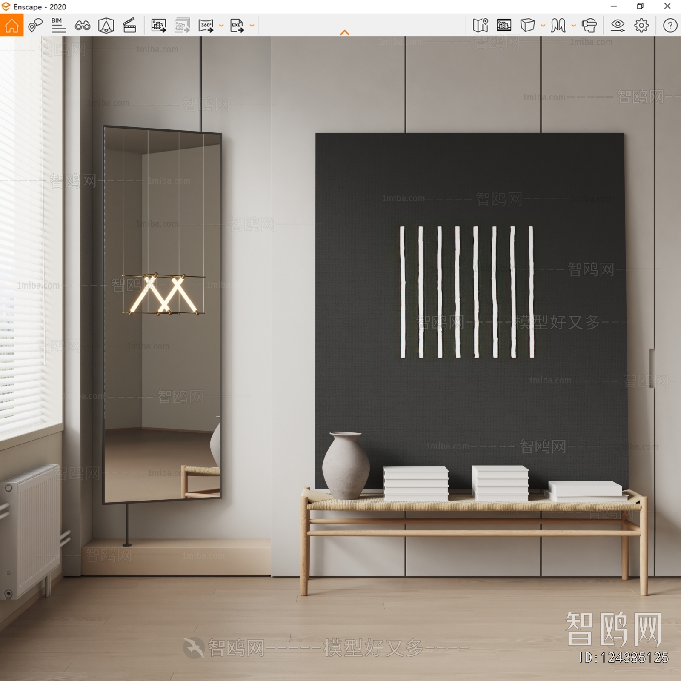
Task: Open Collaborative Annotations tool
Action: 35,26
